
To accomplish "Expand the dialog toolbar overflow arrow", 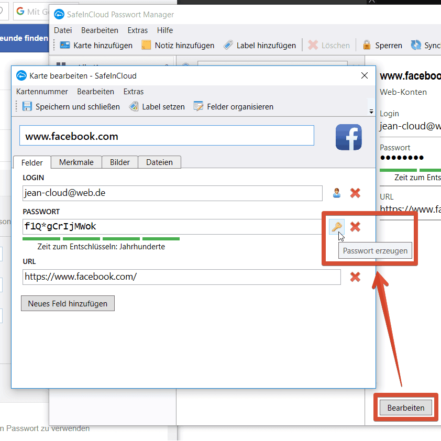I will click(371, 112).
